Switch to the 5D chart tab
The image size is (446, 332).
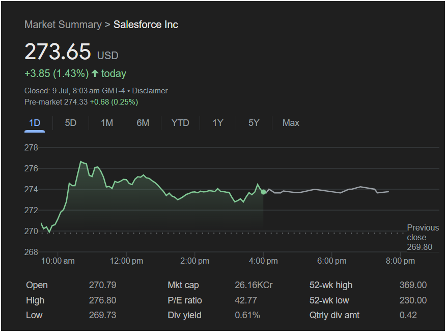pos(71,123)
